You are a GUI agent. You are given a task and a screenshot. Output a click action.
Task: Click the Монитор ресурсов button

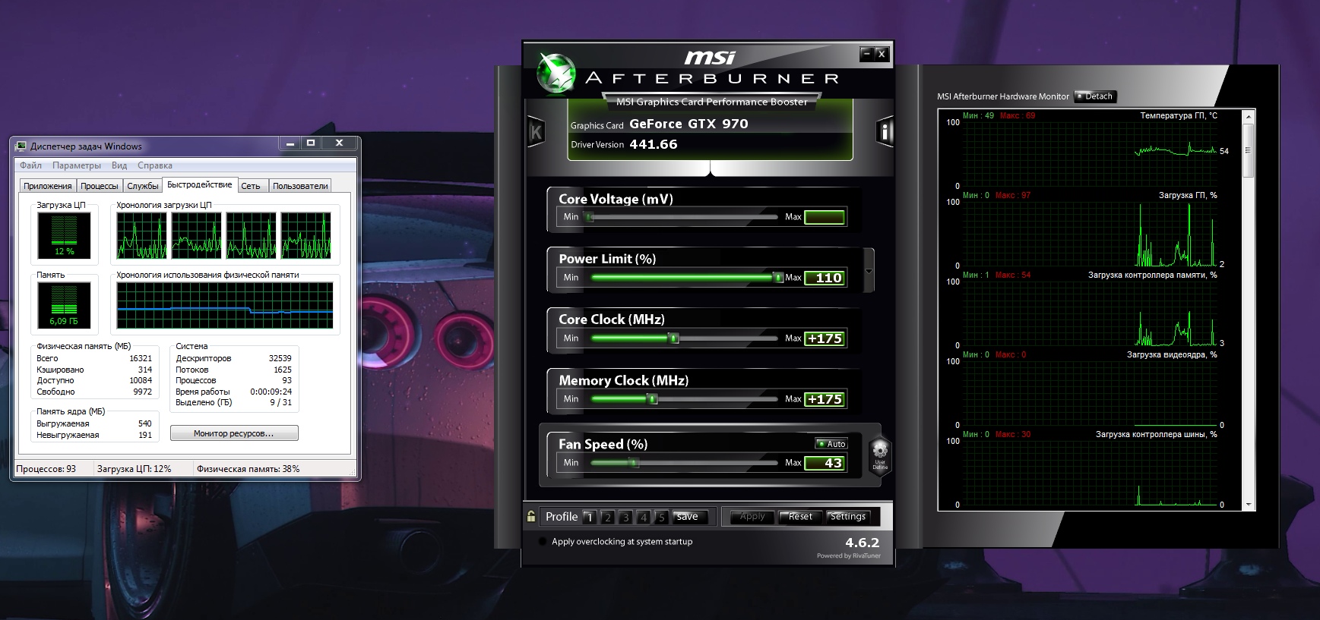(x=234, y=433)
